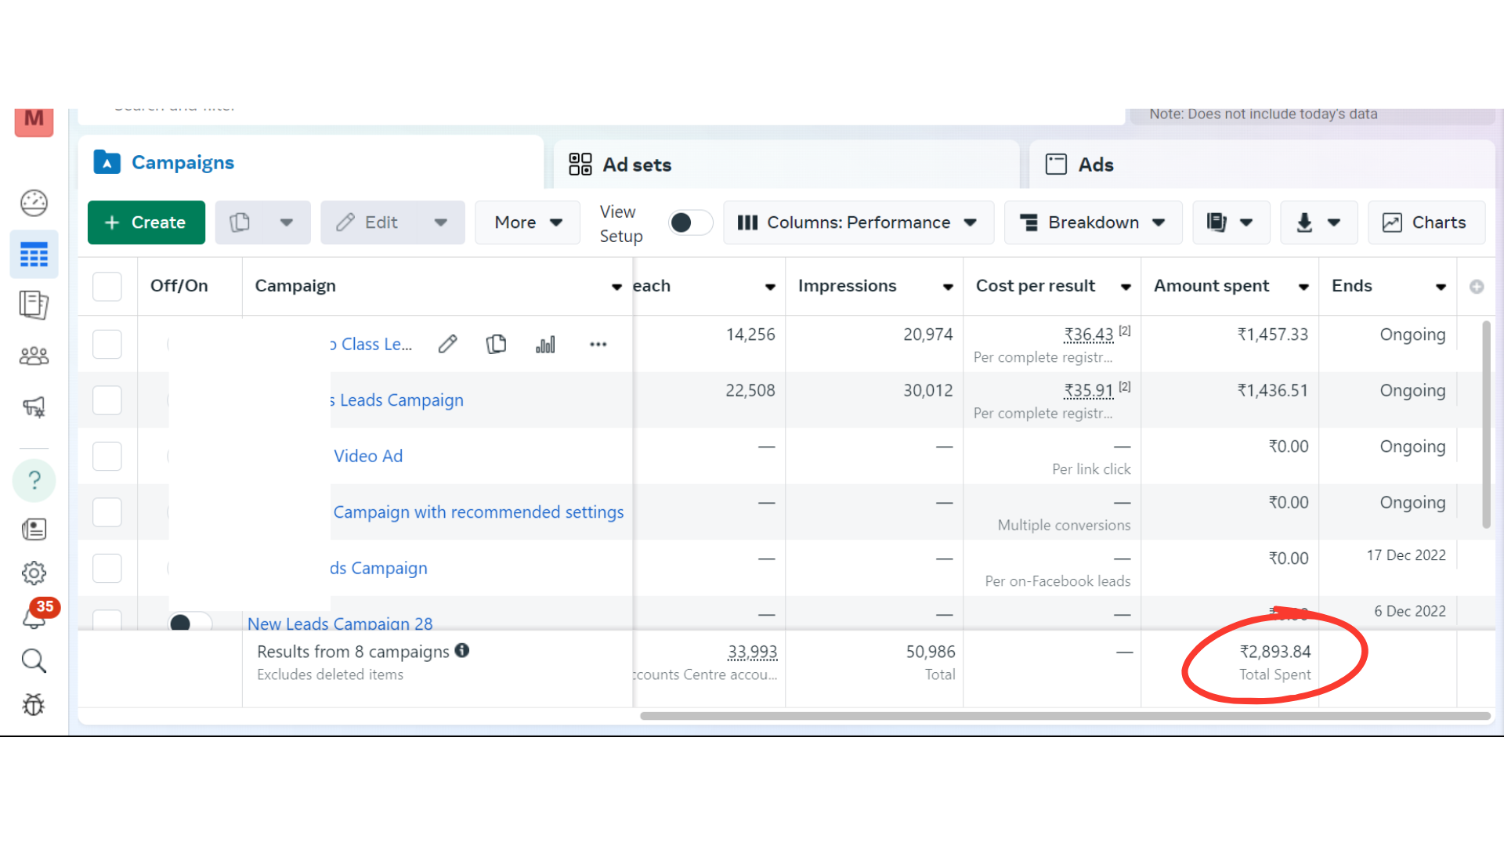Expand the Breakdown dropdown

click(x=1093, y=222)
